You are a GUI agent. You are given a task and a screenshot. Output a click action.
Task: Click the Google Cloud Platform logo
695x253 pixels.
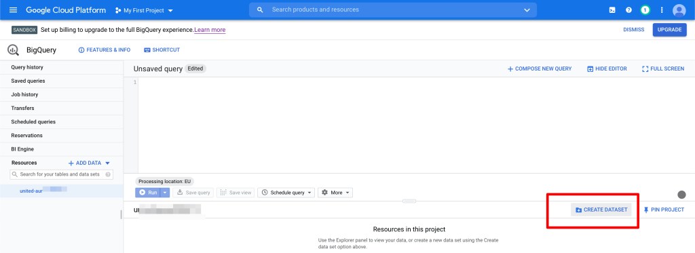66,9
